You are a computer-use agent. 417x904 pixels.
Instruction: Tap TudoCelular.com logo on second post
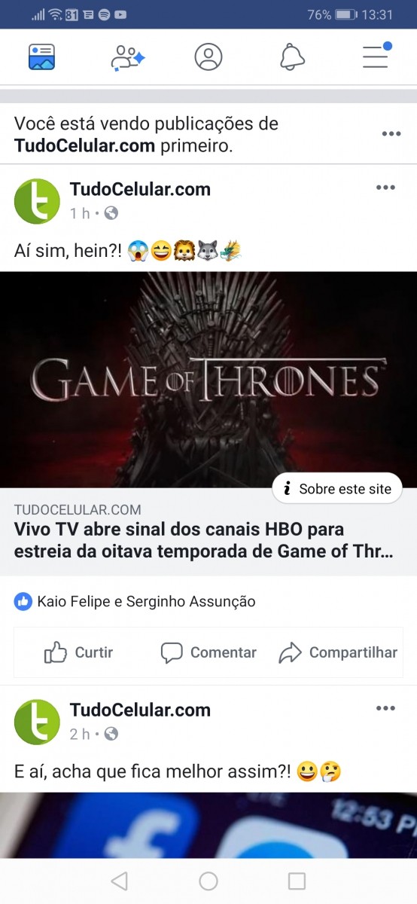tap(37, 722)
